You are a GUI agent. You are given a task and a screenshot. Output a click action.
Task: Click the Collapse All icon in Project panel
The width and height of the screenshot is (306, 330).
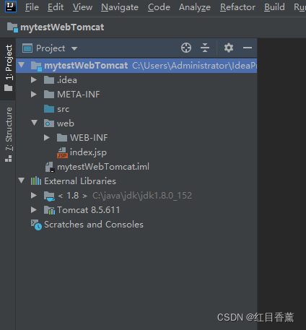[205, 48]
